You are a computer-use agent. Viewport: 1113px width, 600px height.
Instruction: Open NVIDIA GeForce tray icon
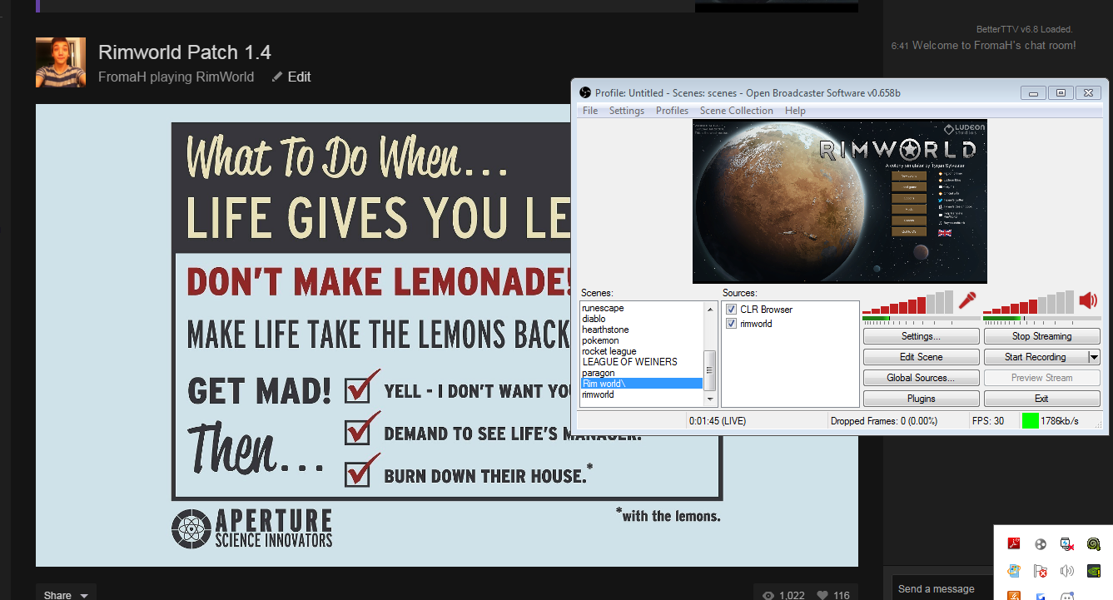[x=1094, y=571]
